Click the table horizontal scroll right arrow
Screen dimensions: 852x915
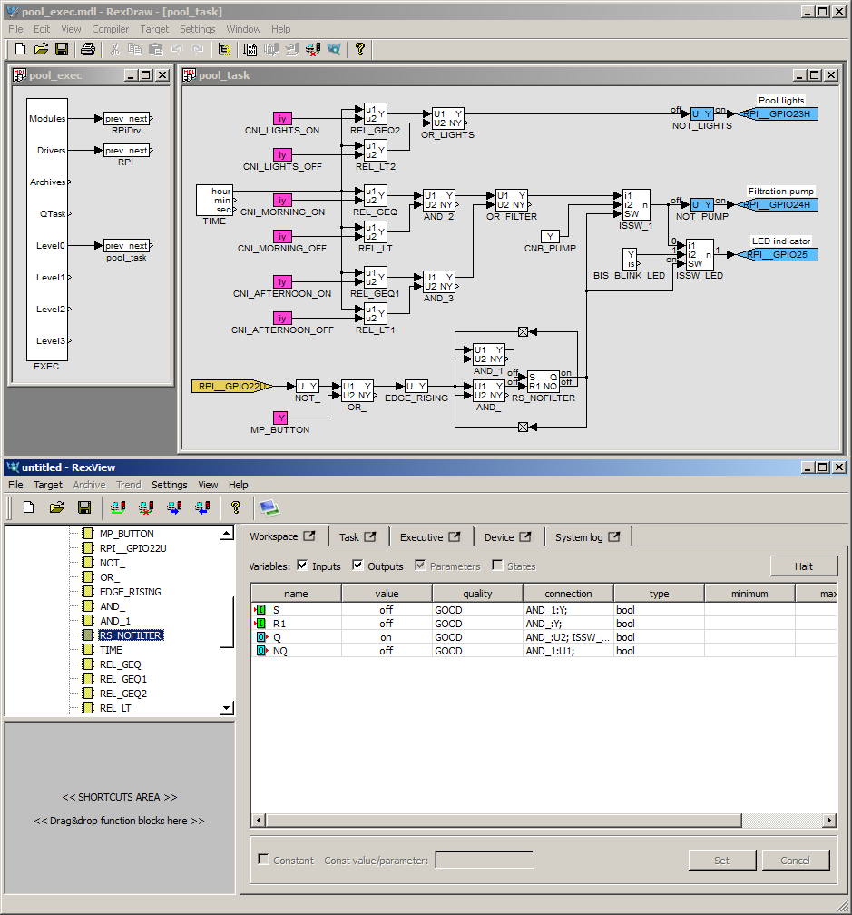(x=829, y=820)
